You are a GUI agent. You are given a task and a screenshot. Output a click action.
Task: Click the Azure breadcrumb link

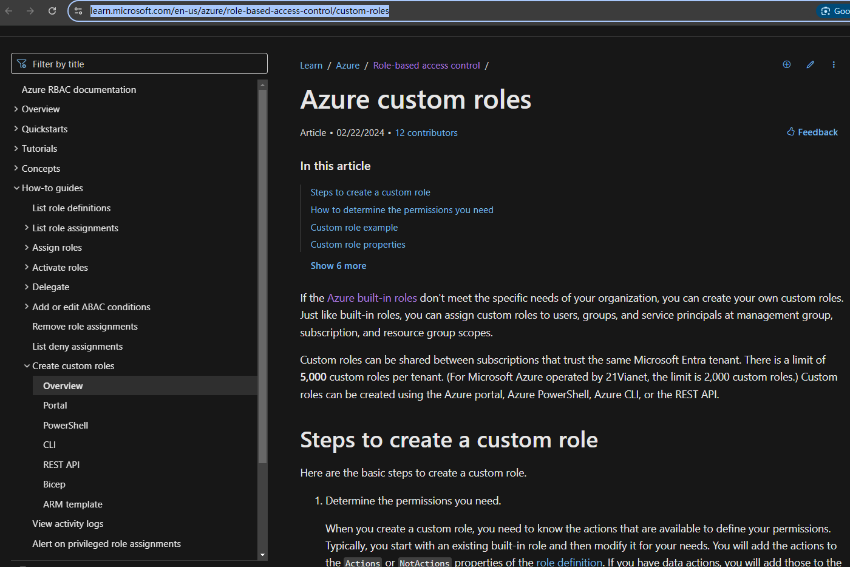point(348,65)
